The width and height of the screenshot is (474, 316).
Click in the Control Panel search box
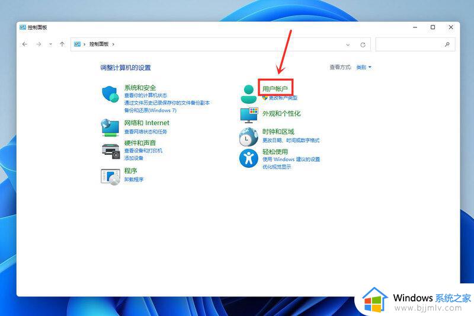pos(415,44)
